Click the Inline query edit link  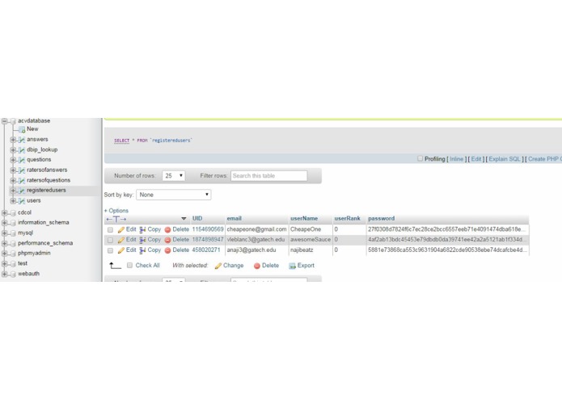[457, 159]
